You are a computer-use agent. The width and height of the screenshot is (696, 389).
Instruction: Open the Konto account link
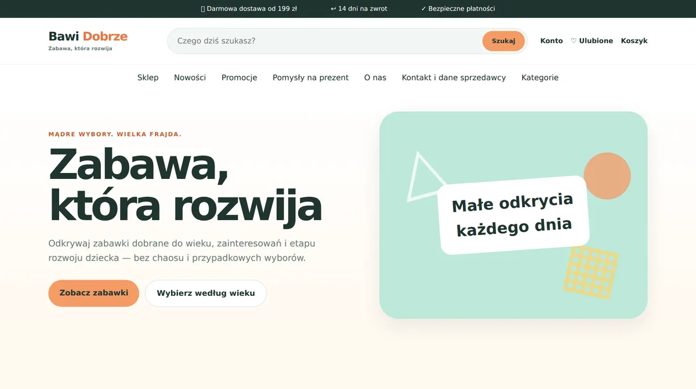click(552, 41)
